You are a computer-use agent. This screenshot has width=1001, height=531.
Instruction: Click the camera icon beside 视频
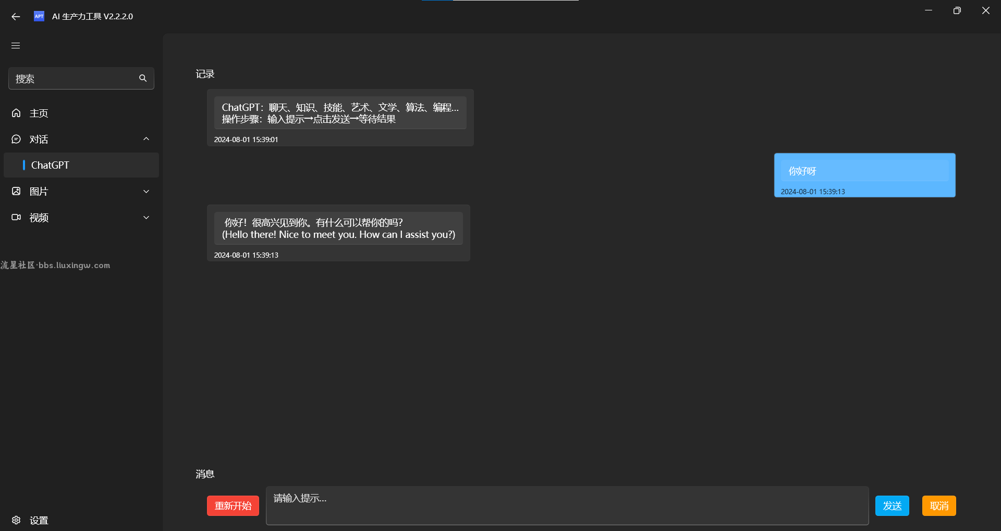pos(16,217)
